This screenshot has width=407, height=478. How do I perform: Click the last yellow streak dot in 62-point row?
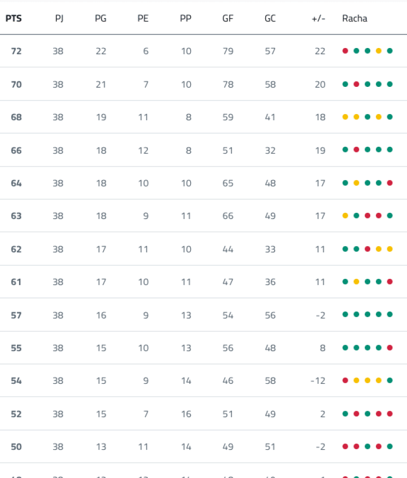[x=390, y=249]
